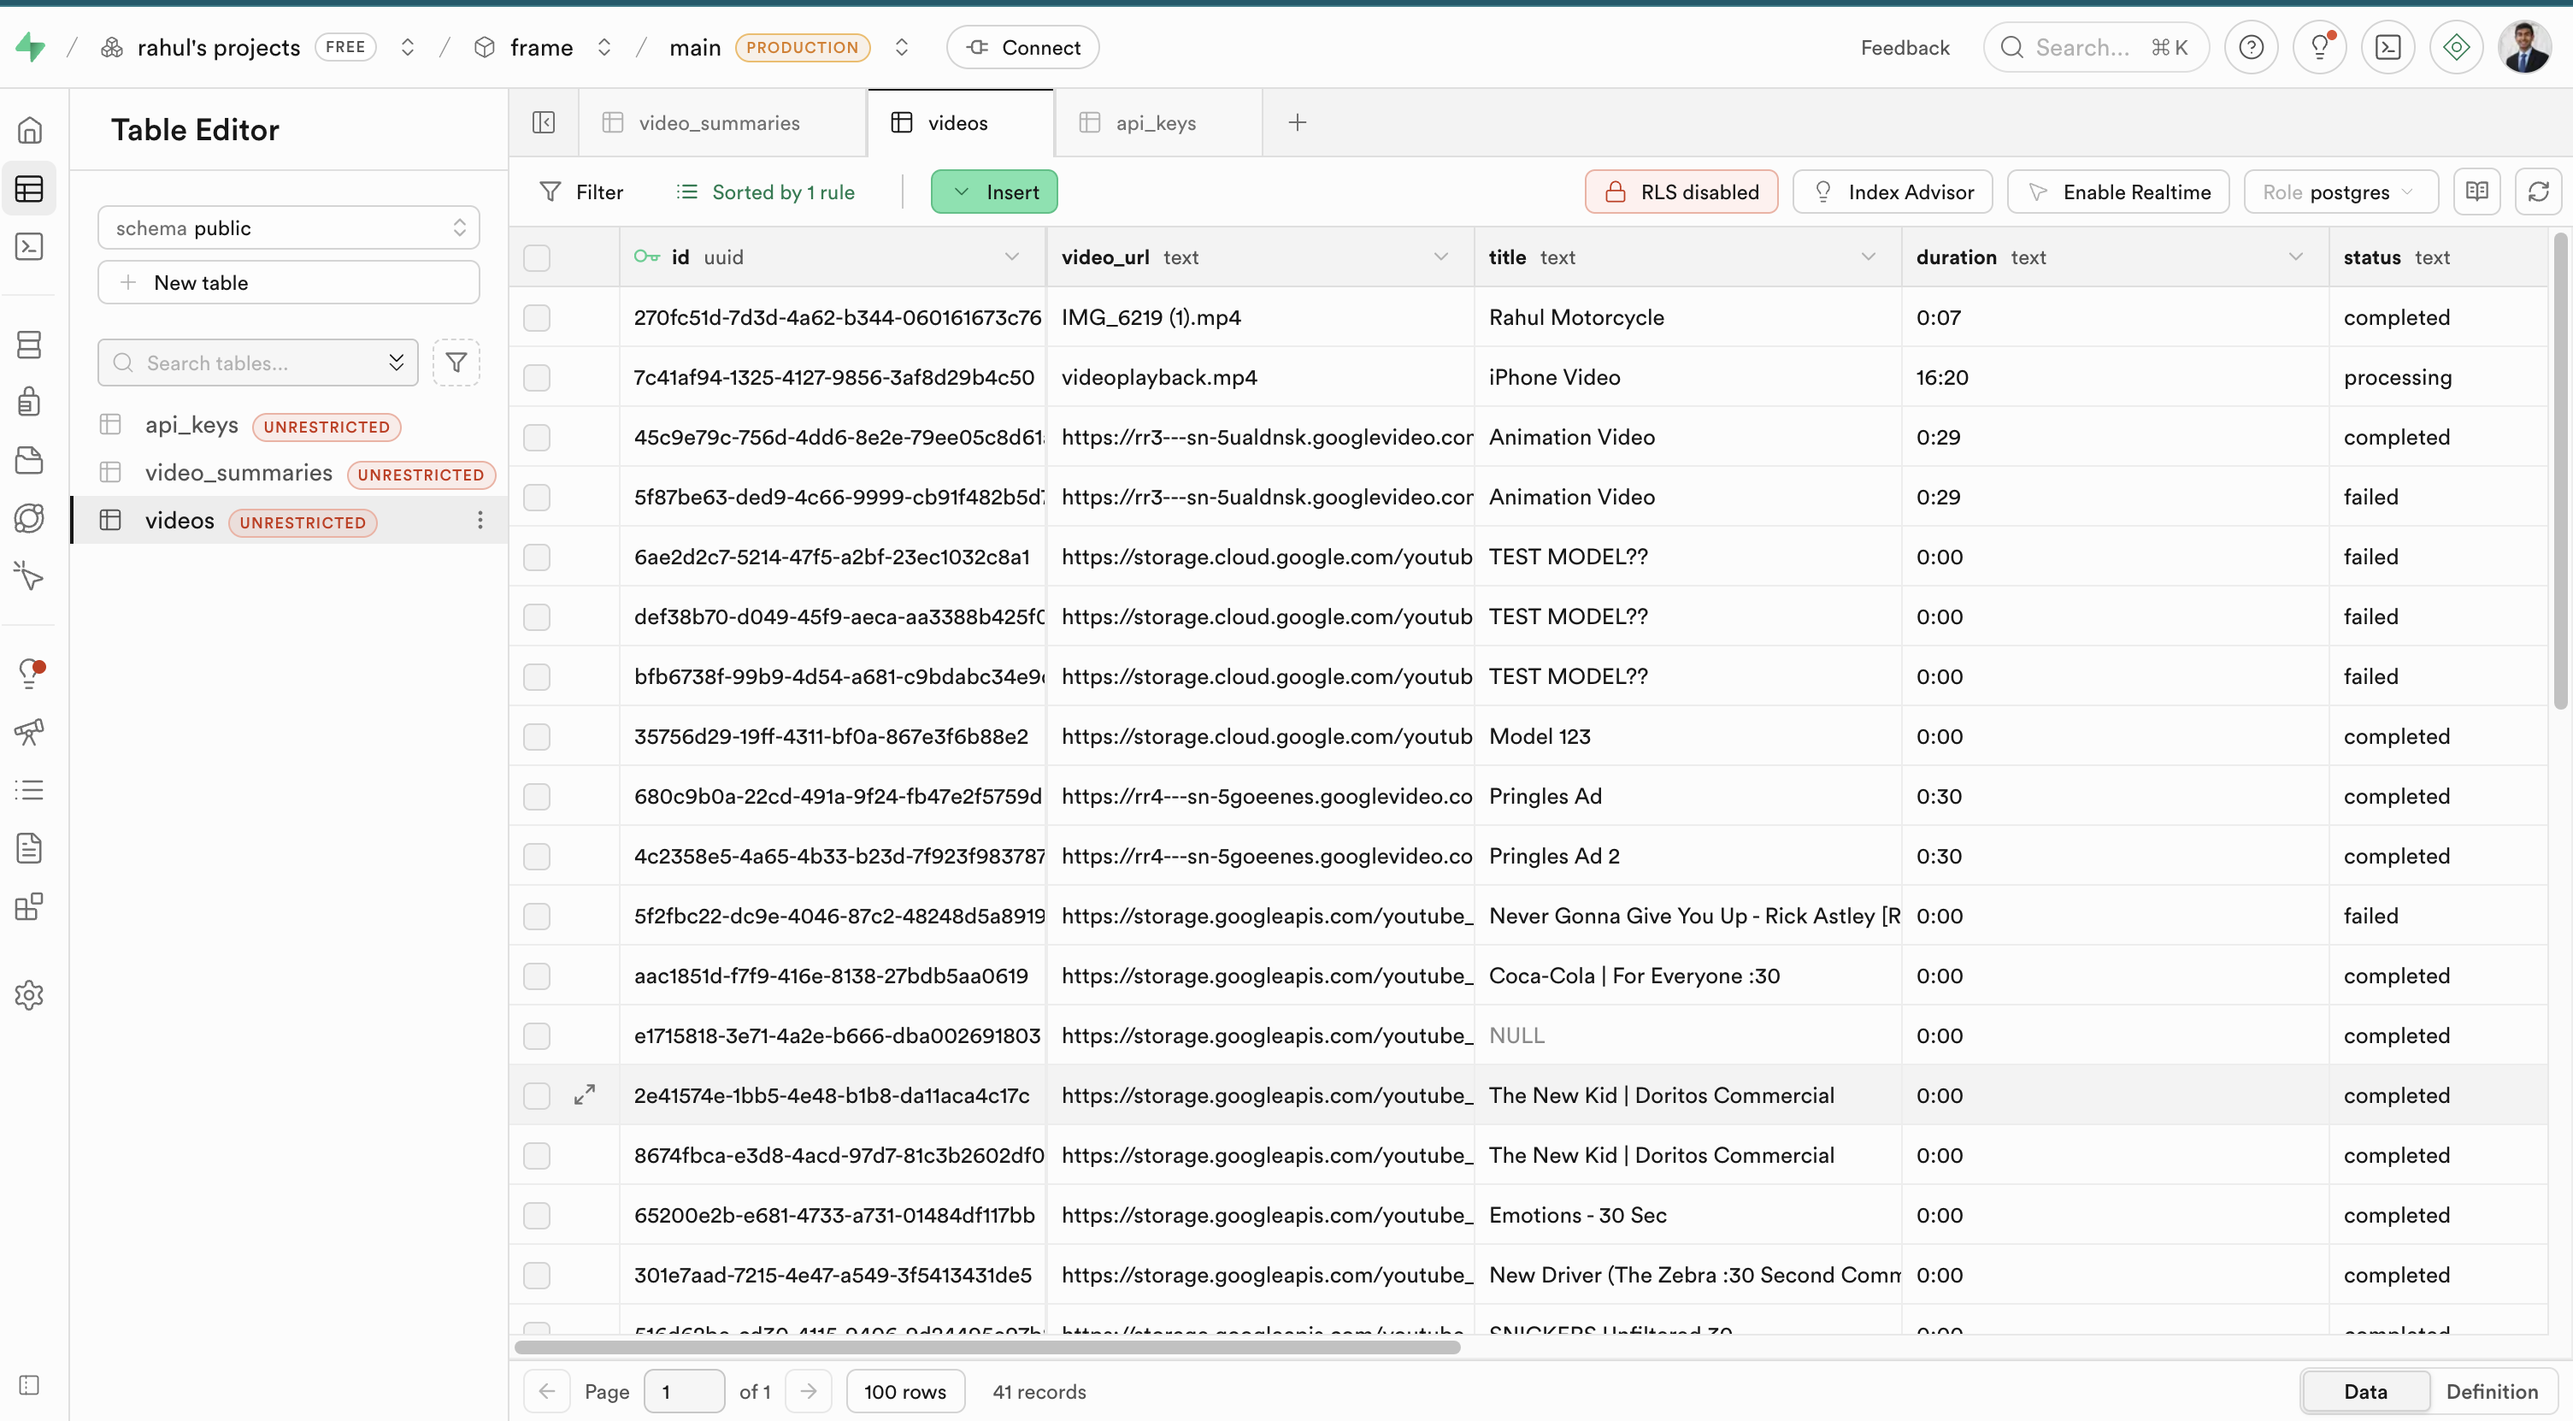Collapse the table list side panel icon
Image resolution: width=2573 pixels, height=1421 pixels.
(544, 123)
